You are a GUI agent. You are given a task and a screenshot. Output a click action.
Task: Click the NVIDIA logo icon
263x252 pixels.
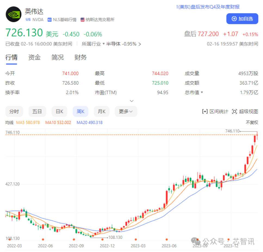(14, 14)
